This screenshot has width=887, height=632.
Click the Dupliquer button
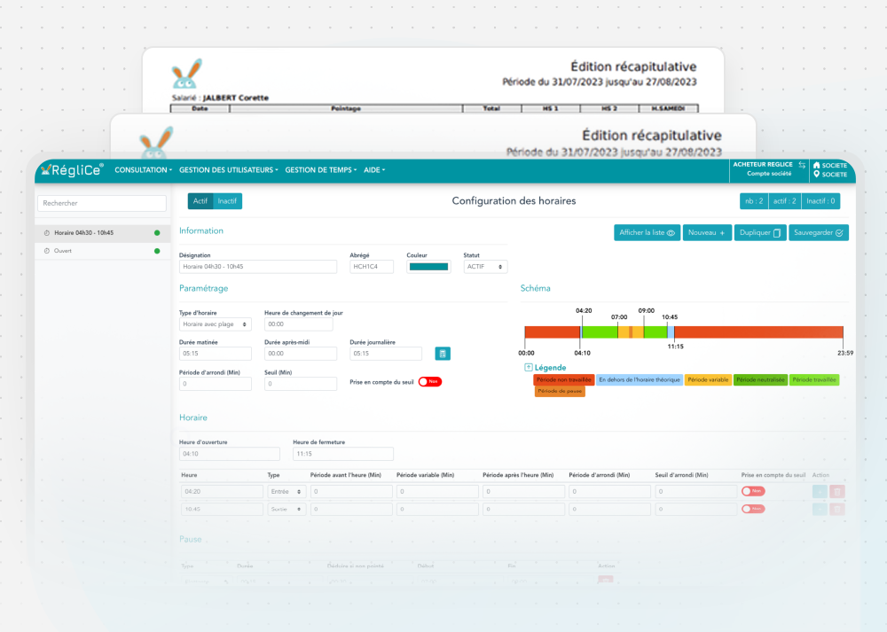760,233
